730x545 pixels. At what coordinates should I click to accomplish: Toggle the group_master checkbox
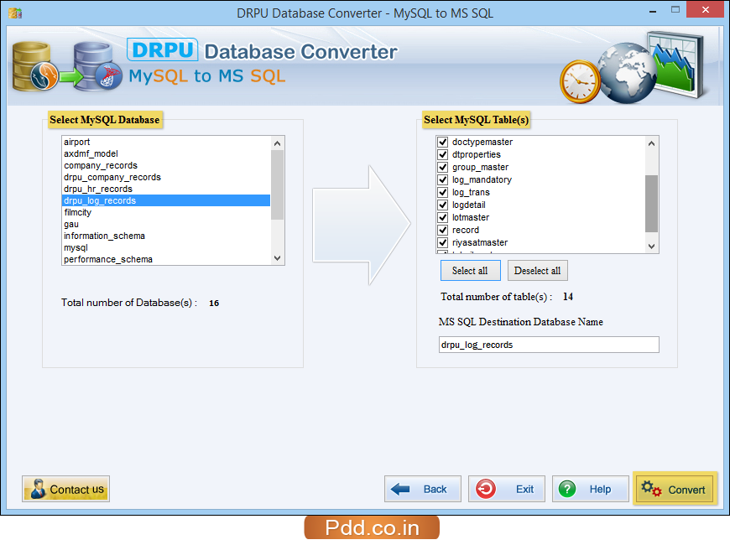[443, 167]
